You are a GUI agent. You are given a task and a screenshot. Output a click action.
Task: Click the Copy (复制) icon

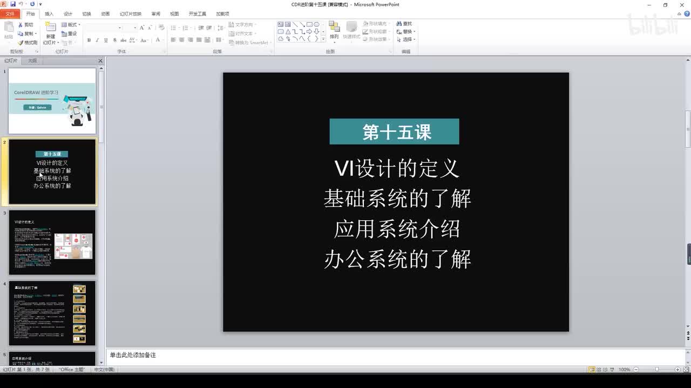(21, 33)
